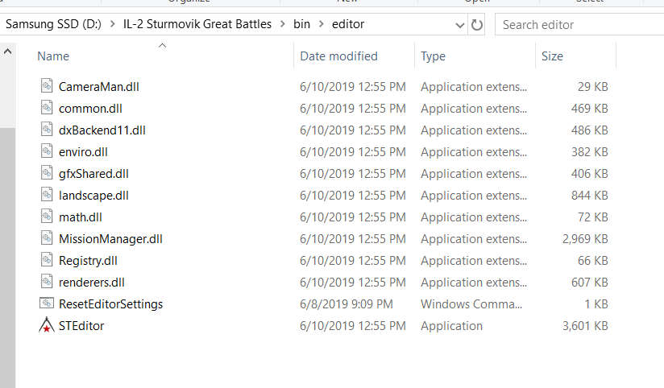
Task: Select the file name dxBackend11.dll
Action: pyautogui.click(x=102, y=130)
